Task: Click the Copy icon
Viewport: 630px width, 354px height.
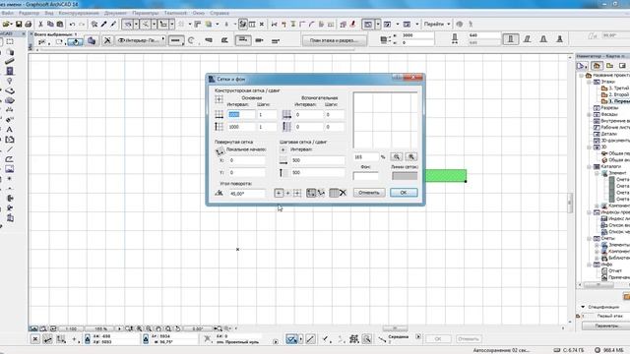Action: click(50, 24)
